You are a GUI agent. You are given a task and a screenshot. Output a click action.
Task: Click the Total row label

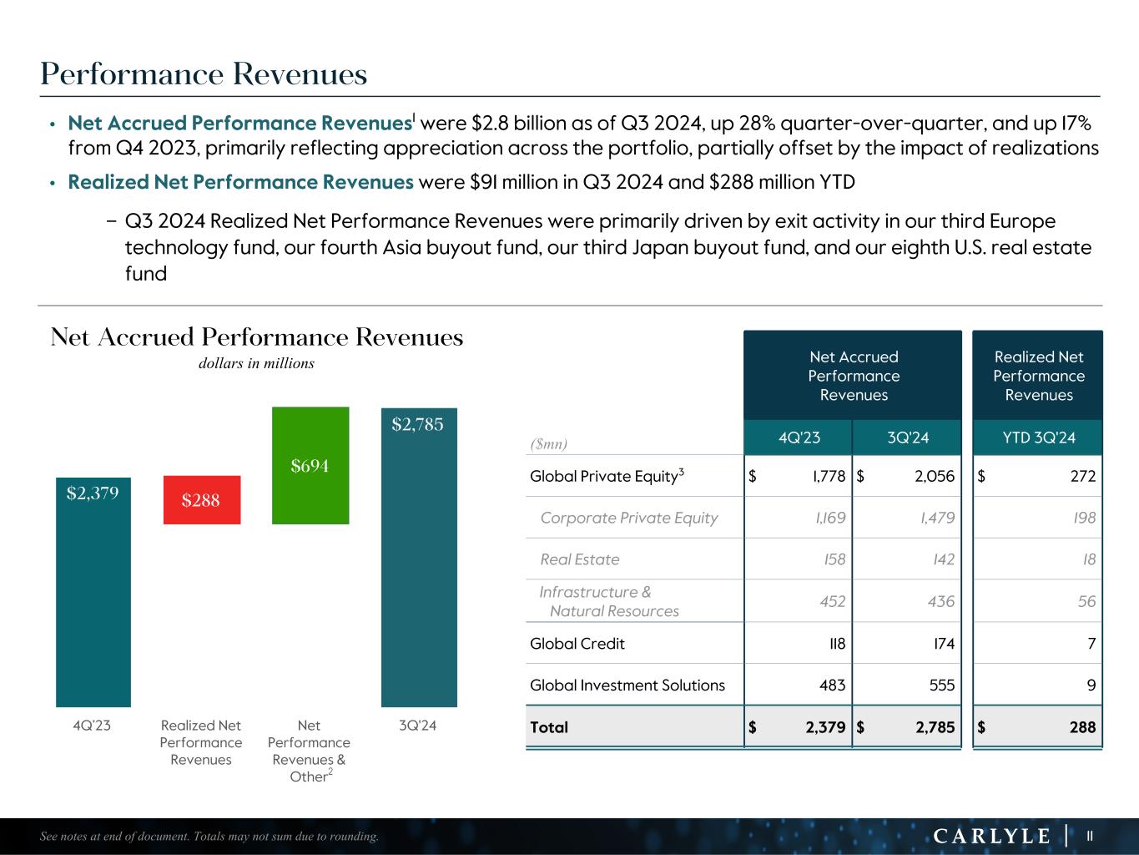tap(548, 727)
